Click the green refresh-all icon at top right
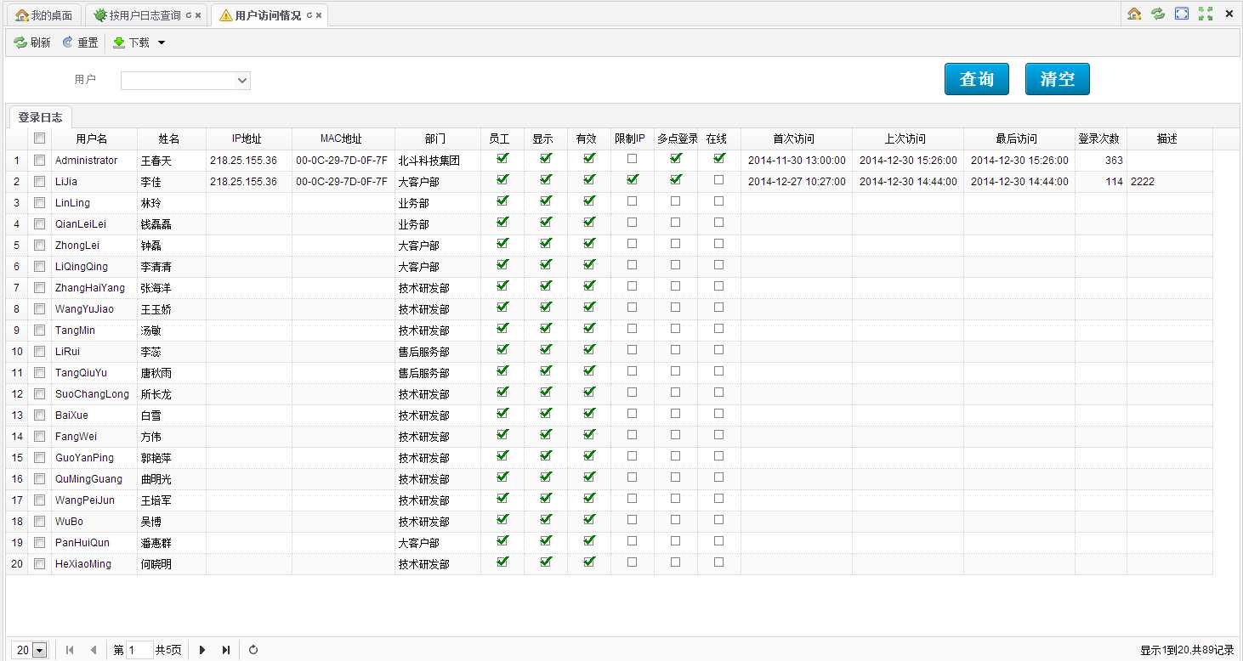 click(1158, 14)
